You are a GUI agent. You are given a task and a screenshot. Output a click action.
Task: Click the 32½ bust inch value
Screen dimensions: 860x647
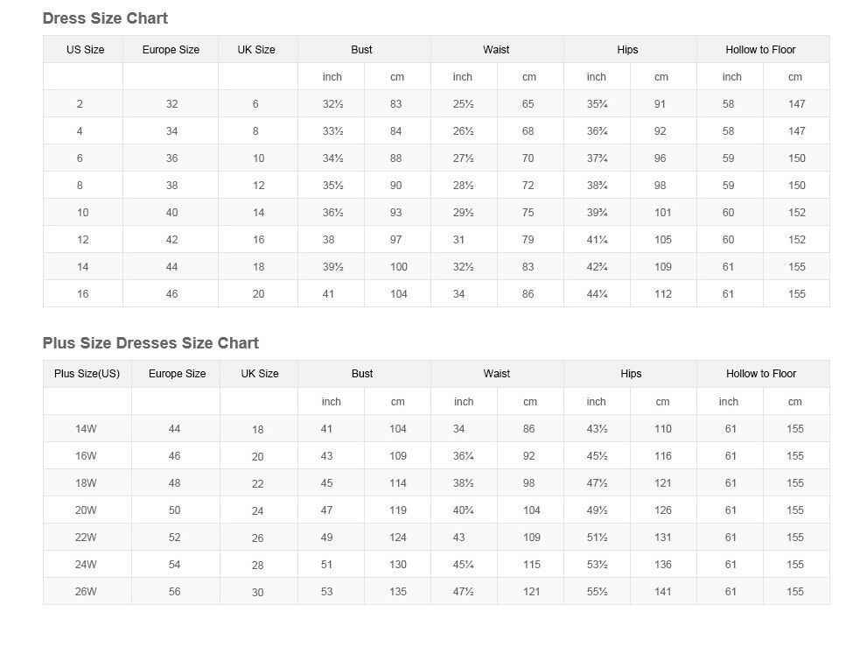tap(332, 104)
